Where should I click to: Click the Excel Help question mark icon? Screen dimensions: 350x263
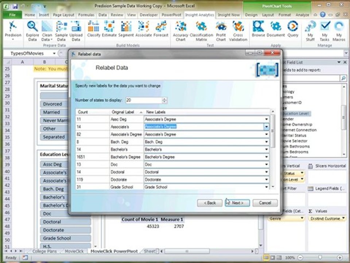[x=323, y=15]
